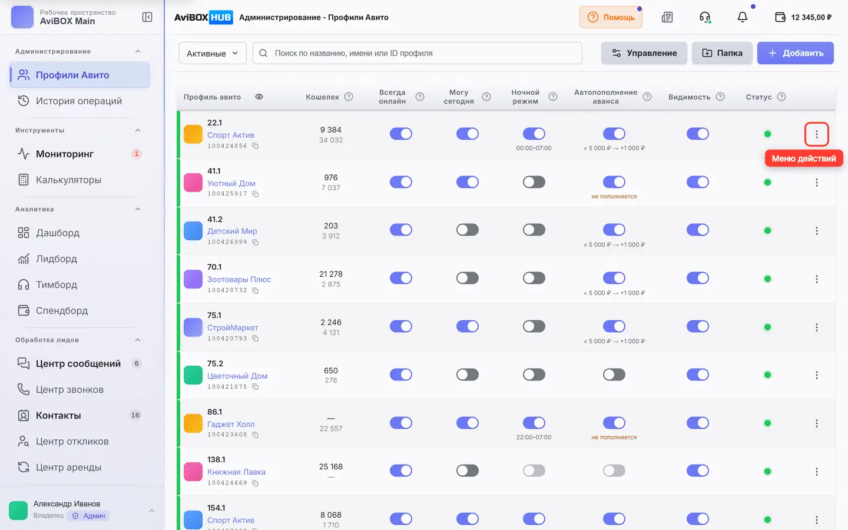Disable Ночной режим for Гаджет Холл
The width and height of the screenshot is (848, 530).
[x=534, y=423]
